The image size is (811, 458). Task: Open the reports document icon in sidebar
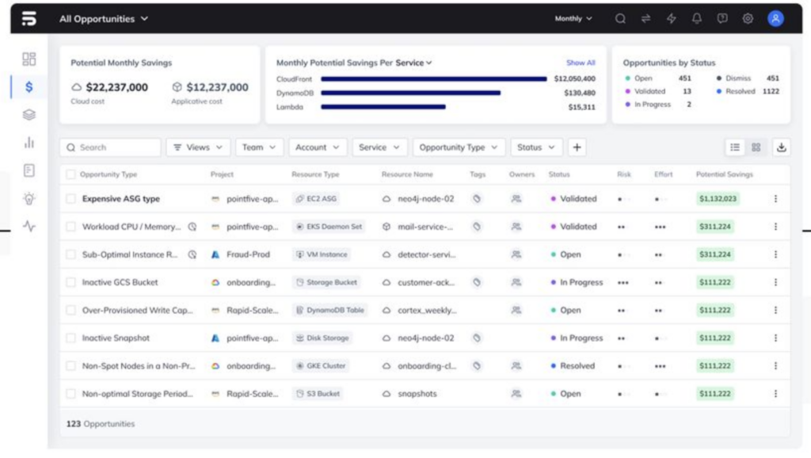click(29, 172)
